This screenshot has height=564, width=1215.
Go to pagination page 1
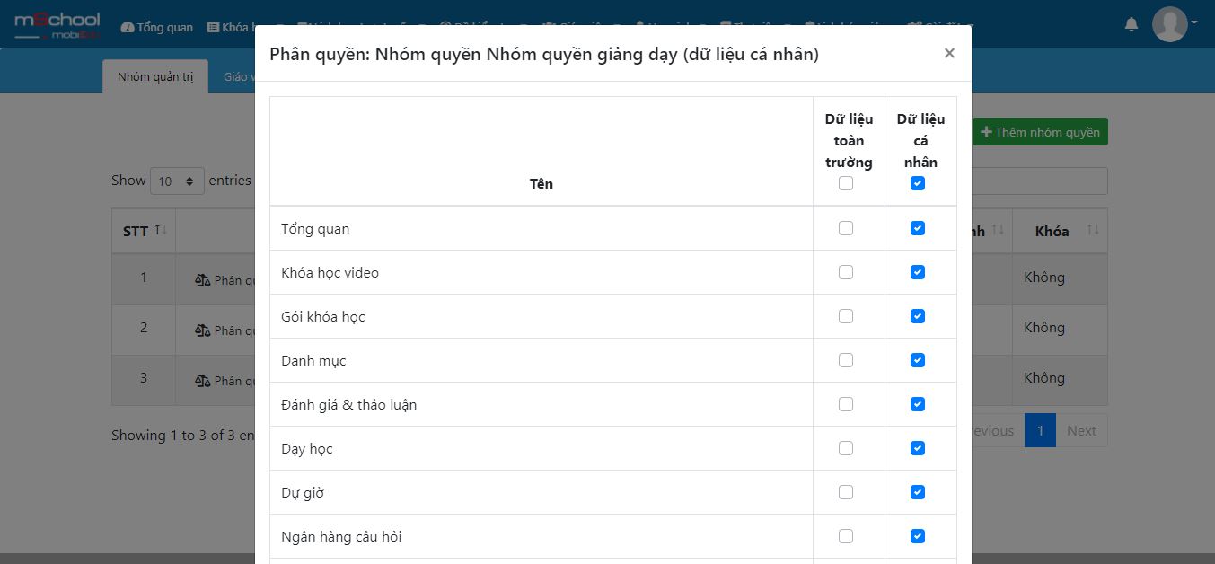pyautogui.click(x=1040, y=430)
